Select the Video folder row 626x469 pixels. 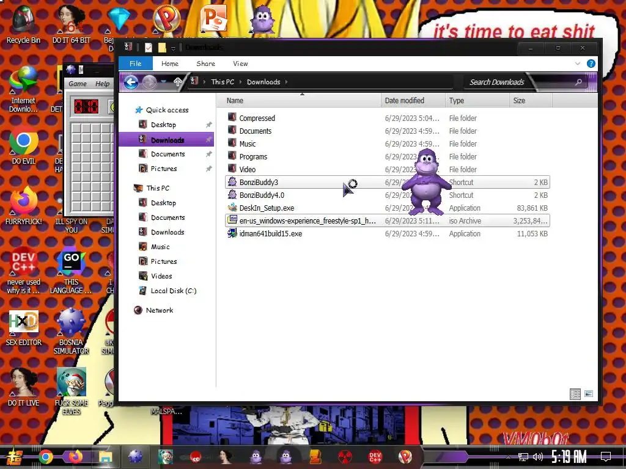point(387,169)
